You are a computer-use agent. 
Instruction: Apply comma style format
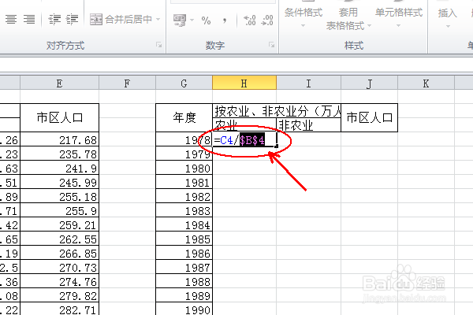coord(225,20)
